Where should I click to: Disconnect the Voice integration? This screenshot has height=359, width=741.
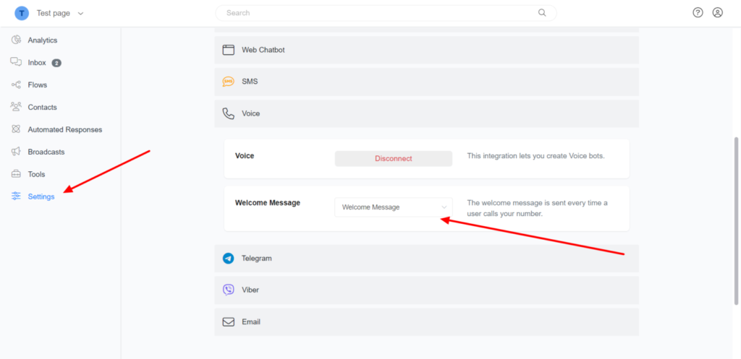[393, 158]
